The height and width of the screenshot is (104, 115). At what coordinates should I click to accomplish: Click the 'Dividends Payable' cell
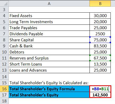(x=49, y=34)
